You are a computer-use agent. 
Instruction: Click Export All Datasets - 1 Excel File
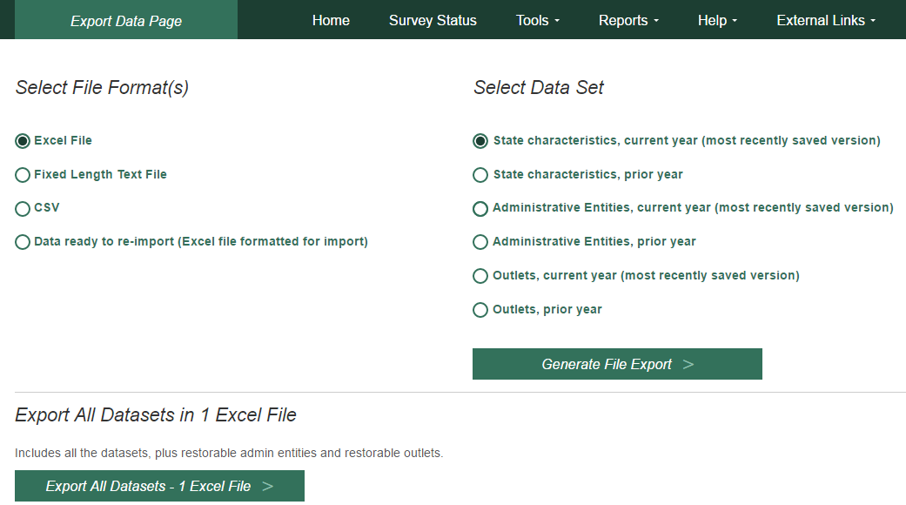click(x=159, y=486)
